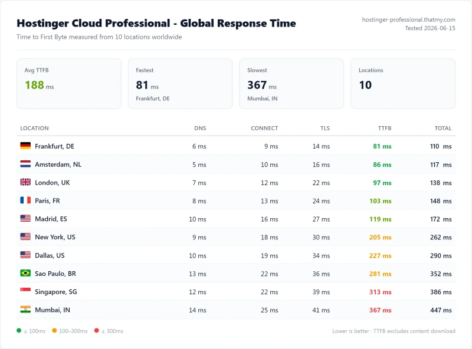Click the 14 ms DNS value for Mumbai

pyautogui.click(x=198, y=310)
